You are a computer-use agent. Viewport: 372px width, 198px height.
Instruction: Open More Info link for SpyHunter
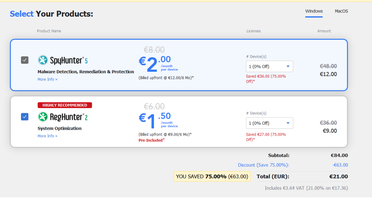pyautogui.click(x=47, y=79)
